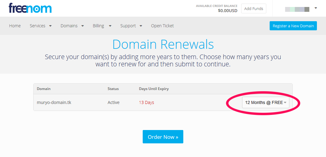
Task: Click the 13 Days expiry value
Action: point(147,102)
